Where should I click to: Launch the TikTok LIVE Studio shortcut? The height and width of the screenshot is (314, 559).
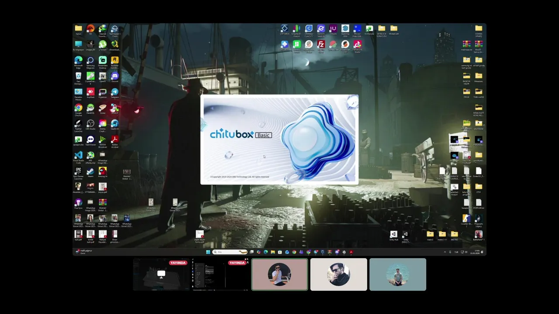coord(357,46)
